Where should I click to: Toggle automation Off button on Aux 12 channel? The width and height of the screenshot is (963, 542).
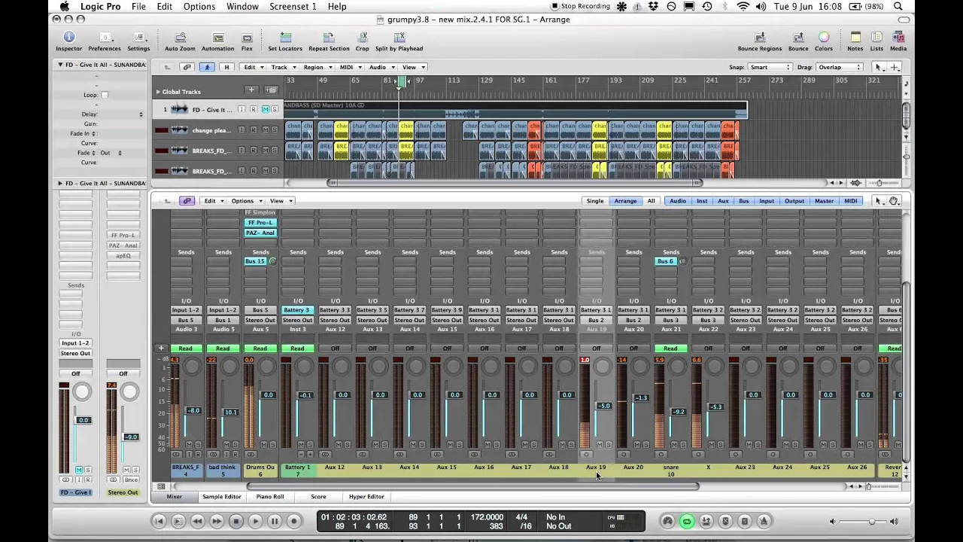335,349
